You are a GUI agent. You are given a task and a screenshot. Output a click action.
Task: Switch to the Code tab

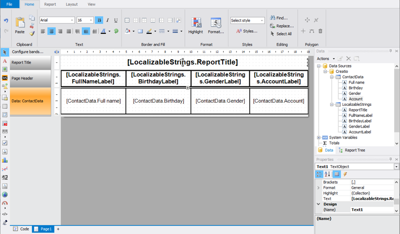pos(21,229)
